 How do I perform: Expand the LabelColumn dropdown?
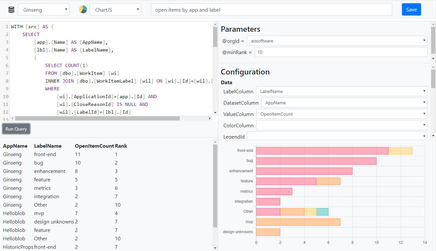[342, 91]
